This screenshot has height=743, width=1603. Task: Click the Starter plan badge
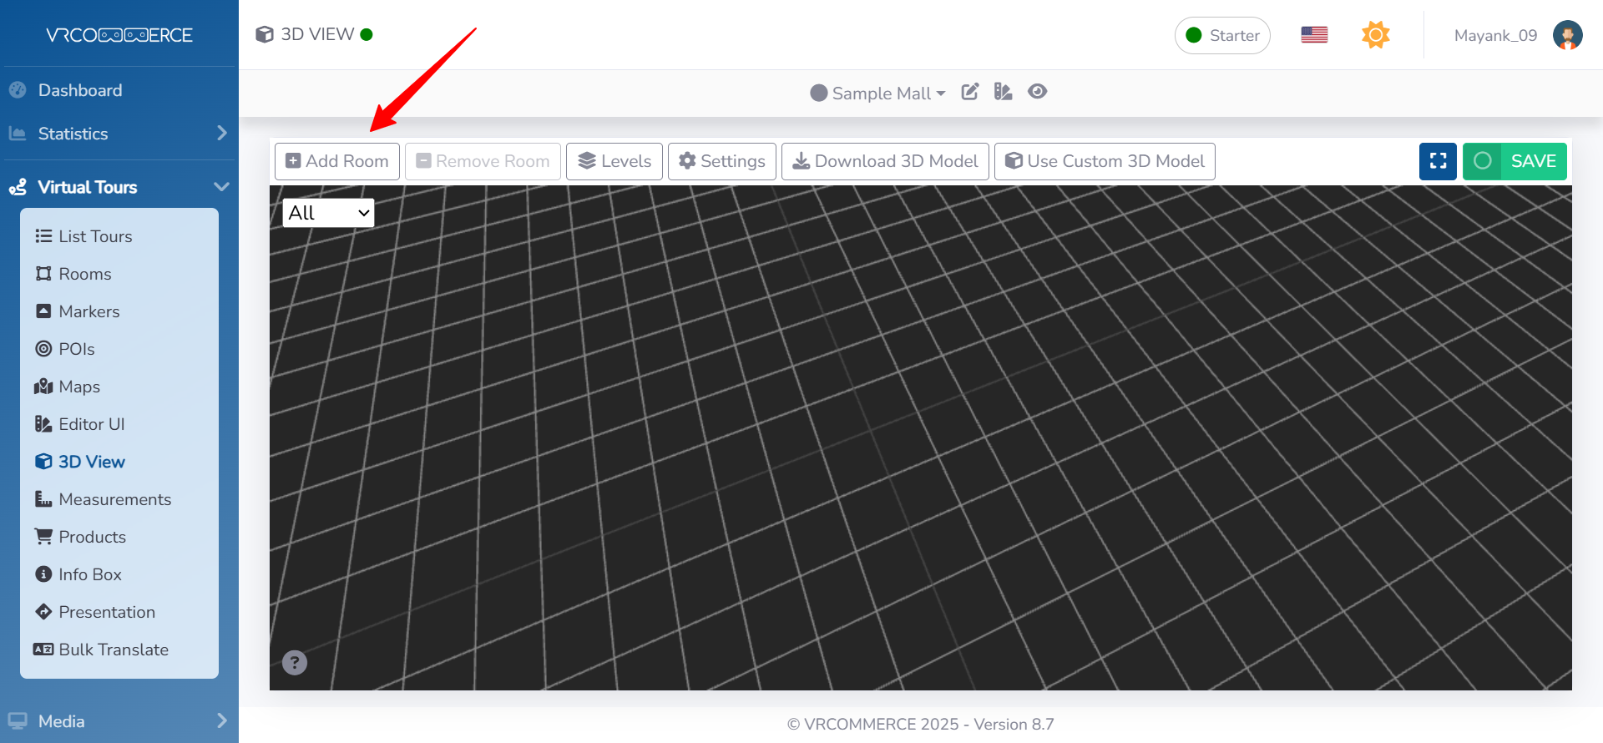tap(1222, 35)
